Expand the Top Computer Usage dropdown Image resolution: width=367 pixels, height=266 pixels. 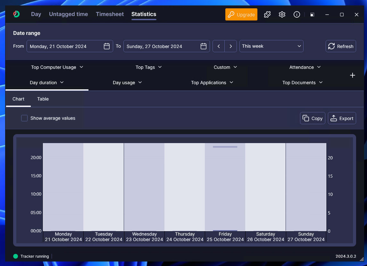[57, 67]
